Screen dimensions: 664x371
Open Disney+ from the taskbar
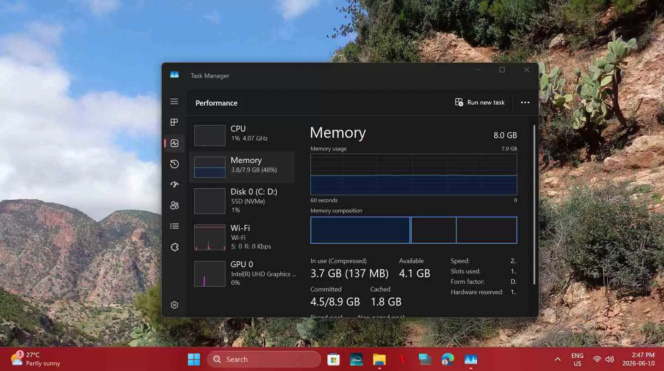[x=356, y=359]
